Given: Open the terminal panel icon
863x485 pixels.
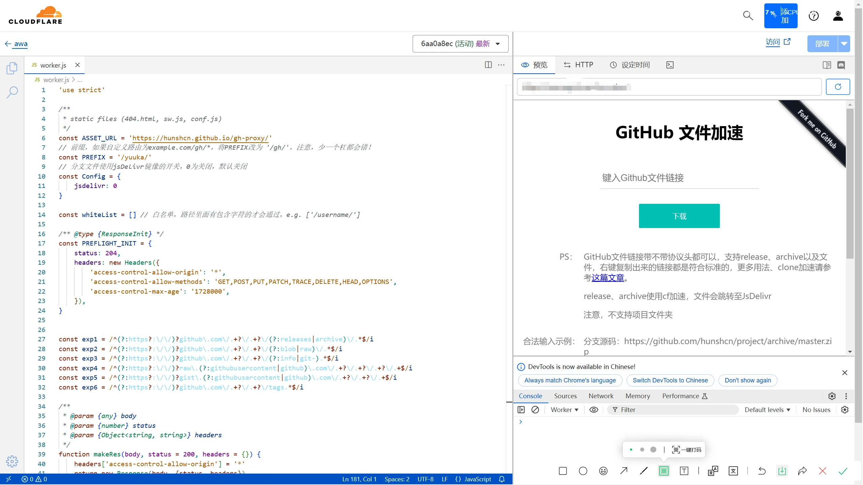Looking at the screenshot, I should pyautogui.click(x=670, y=65).
